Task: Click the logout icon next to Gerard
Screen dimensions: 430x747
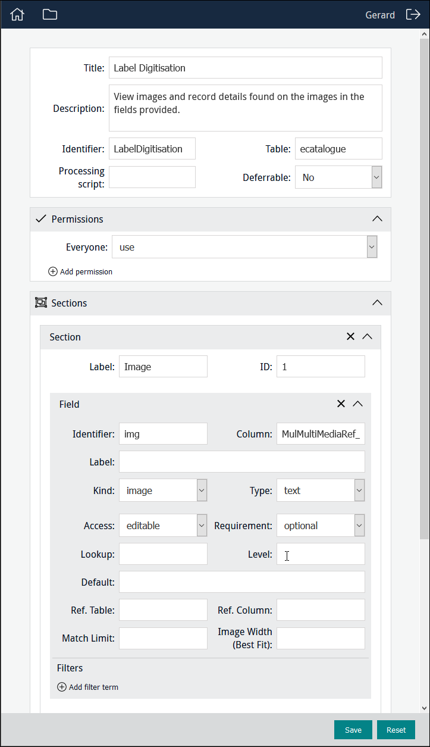Action: point(413,14)
